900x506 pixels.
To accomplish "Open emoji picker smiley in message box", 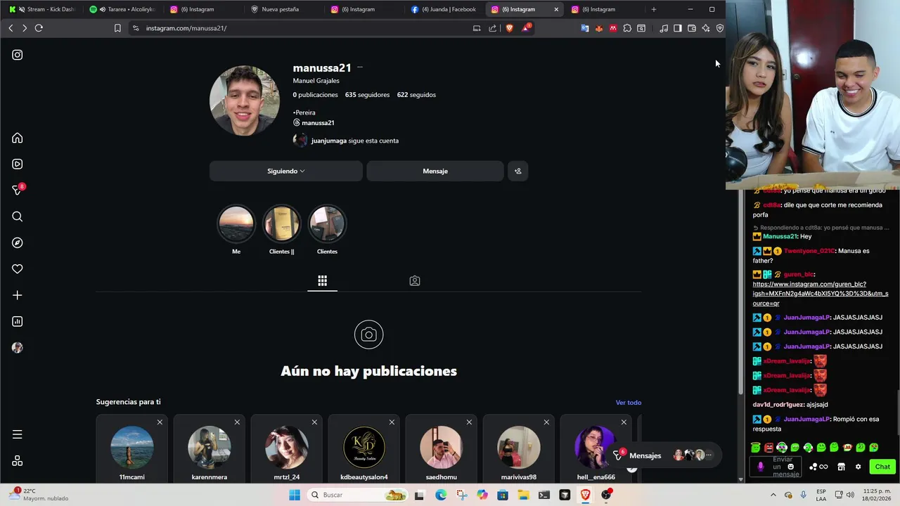I will point(790,467).
